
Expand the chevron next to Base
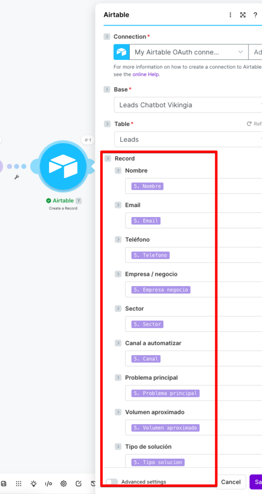pos(107,89)
